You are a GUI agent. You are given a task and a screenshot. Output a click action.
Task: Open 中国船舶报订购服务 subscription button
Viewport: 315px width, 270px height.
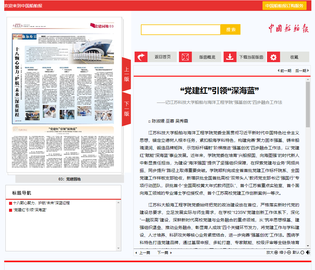(x=284, y=6)
